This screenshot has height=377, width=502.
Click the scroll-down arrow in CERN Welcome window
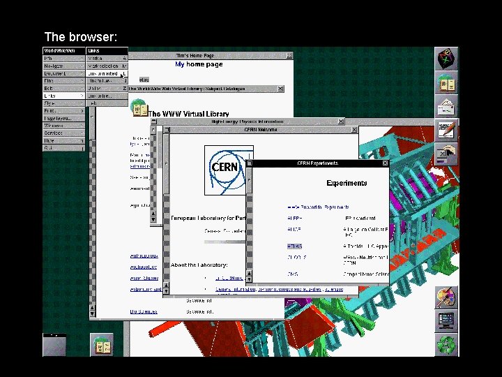pos(166,291)
